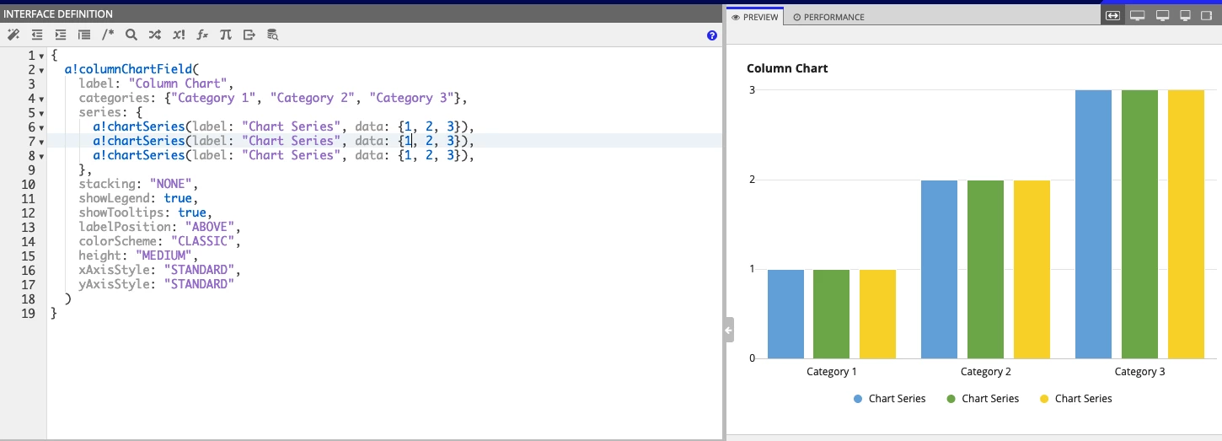1222x441 pixels.
Task: Fold the chartSeries at line 8
Action: tap(42, 156)
